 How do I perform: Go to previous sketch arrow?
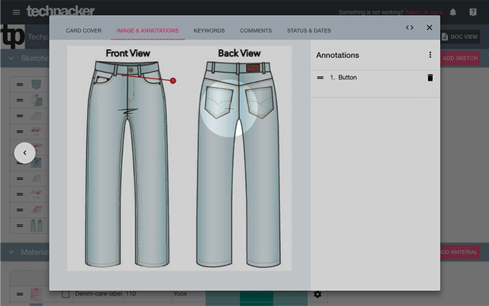coord(25,153)
